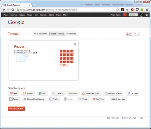Viewport: 151px width, 129px height.
Task: Click the greyed-out Reader service button
Action: click(x=68, y=99)
